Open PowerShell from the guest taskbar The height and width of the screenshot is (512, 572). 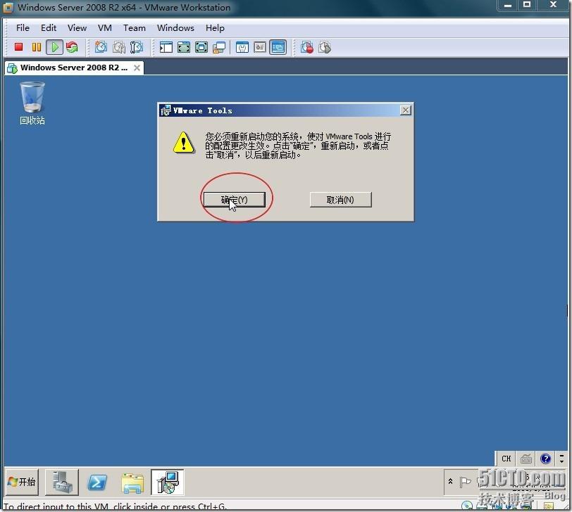tap(97, 483)
